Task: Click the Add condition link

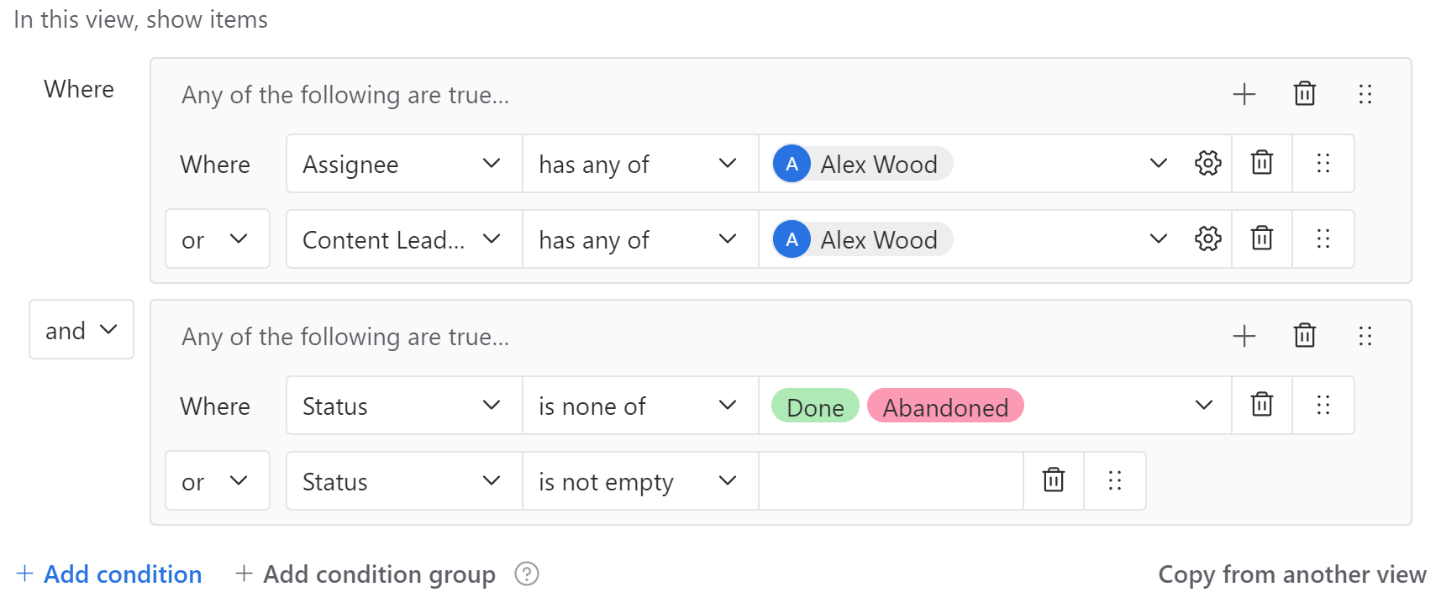Action: click(109, 574)
